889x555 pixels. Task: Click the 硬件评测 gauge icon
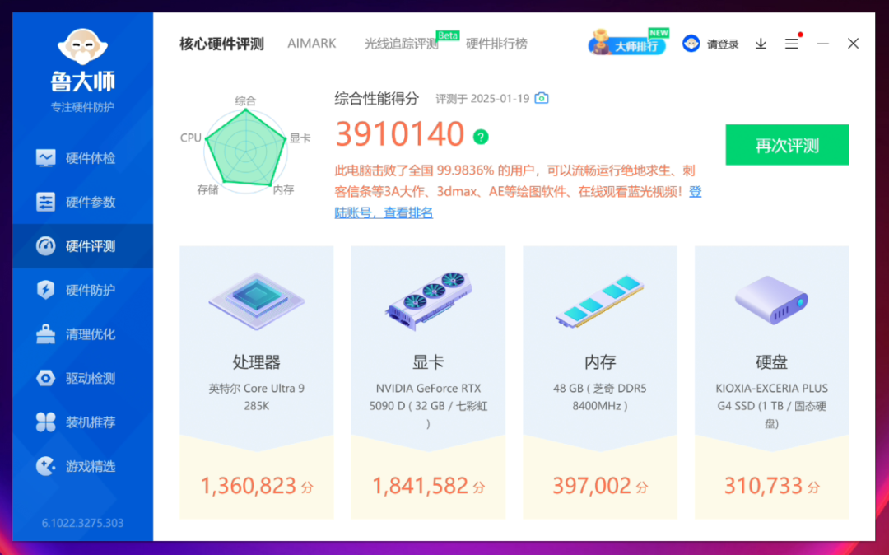pyautogui.click(x=45, y=246)
